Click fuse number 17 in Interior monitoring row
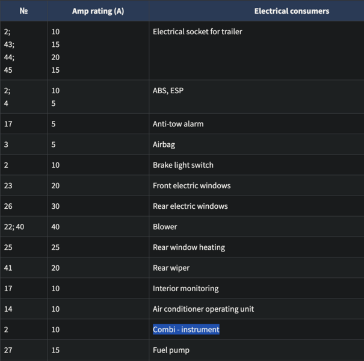364x361 pixels. coord(8,288)
